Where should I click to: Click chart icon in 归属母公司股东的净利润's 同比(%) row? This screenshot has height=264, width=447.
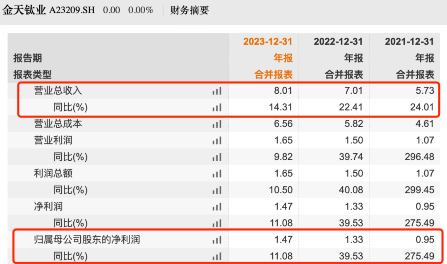[217, 256]
